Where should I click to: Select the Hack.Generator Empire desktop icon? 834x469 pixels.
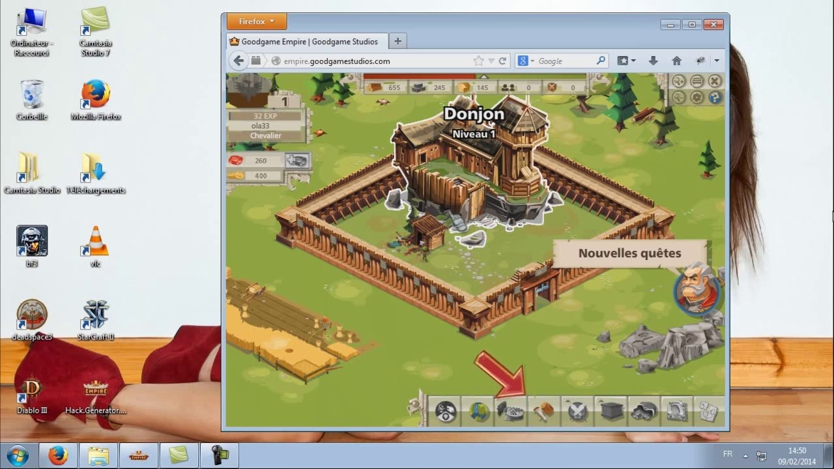pyautogui.click(x=96, y=394)
